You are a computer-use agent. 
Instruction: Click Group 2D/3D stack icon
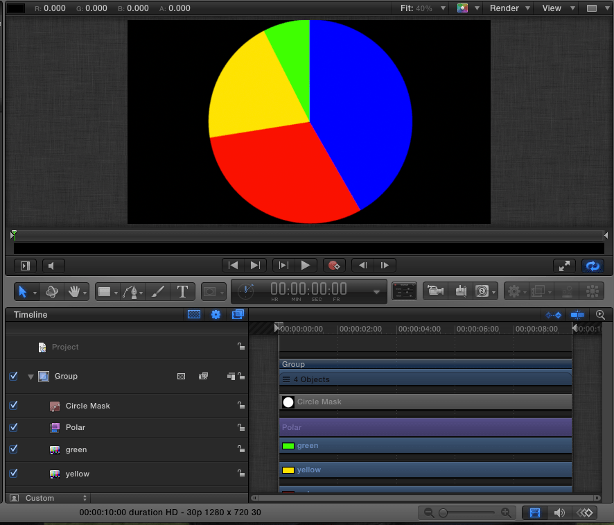pyautogui.click(x=203, y=377)
